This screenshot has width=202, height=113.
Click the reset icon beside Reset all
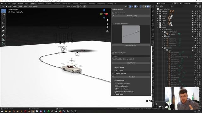click(x=113, y=77)
